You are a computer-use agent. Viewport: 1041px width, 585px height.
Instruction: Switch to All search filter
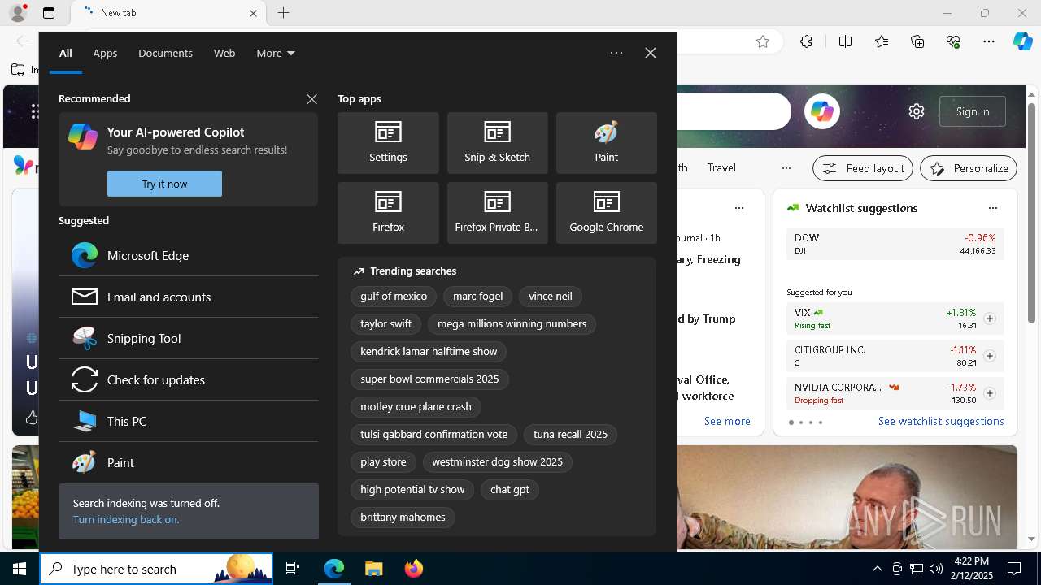coord(66,53)
